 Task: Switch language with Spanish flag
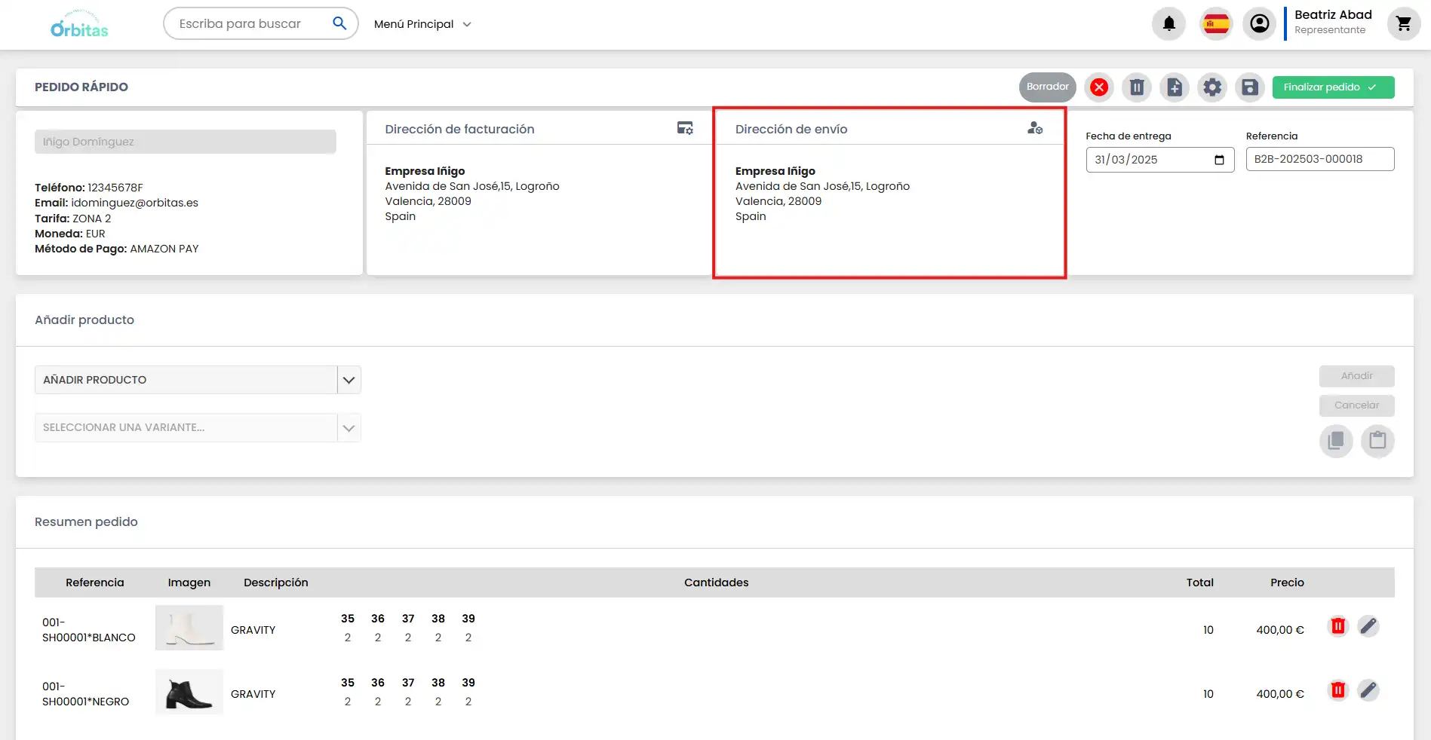pos(1216,24)
